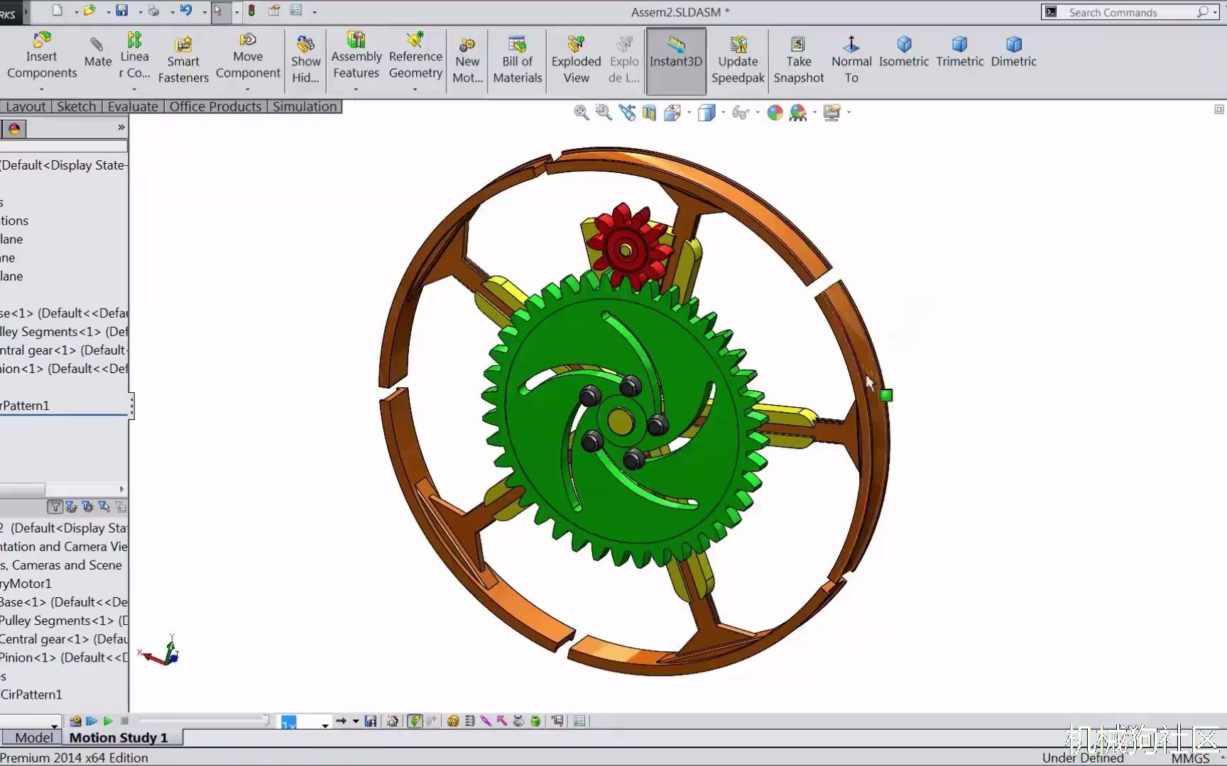Open the playback speed dropdown showing 1x
This screenshot has height=766, width=1227.
point(291,721)
